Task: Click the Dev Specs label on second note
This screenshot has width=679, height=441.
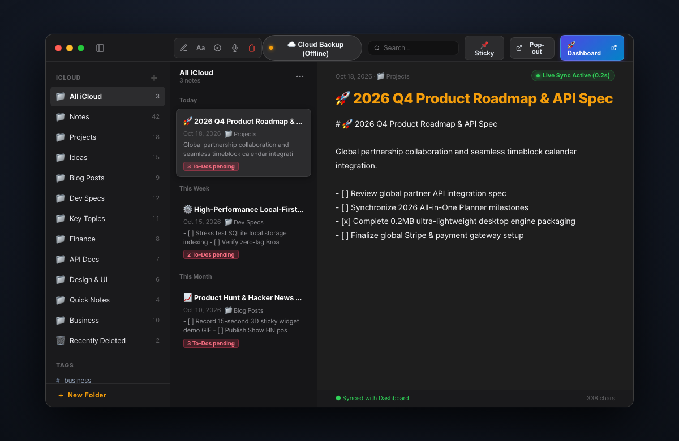Action: click(244, 222)
